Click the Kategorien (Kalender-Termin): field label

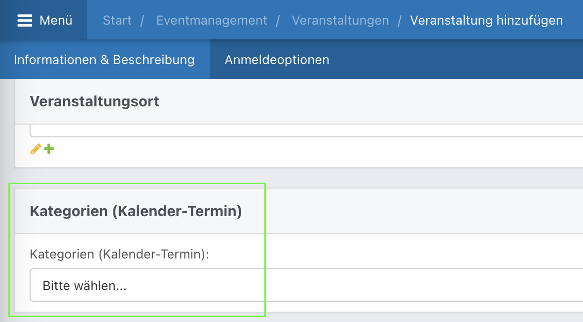coord(120,254)
